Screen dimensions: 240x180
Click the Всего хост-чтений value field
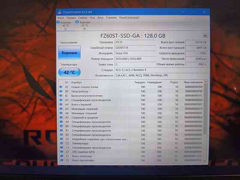[x=196, y=42]
